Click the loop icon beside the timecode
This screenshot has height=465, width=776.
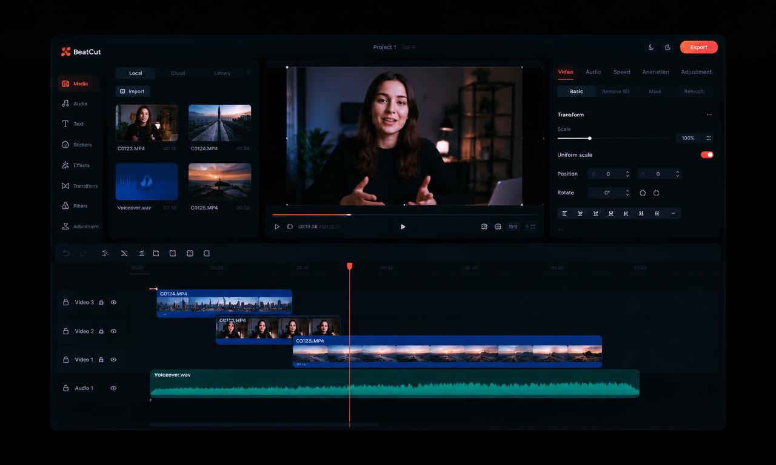[x=290, y=226]
